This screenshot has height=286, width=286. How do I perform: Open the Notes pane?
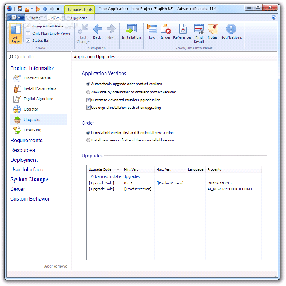pos(213,32)
